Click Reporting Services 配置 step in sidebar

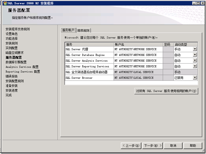[23, 72]
